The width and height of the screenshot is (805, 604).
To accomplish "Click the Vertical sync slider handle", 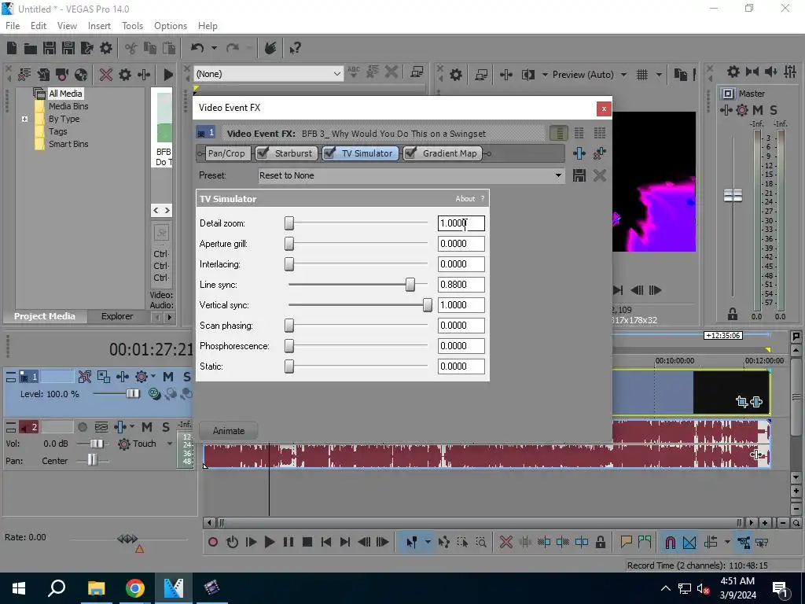I will click(427, 305).
